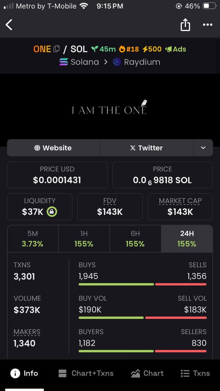Select the 24H timeframe tab
The image size is (220, 391).
(187, 239)
